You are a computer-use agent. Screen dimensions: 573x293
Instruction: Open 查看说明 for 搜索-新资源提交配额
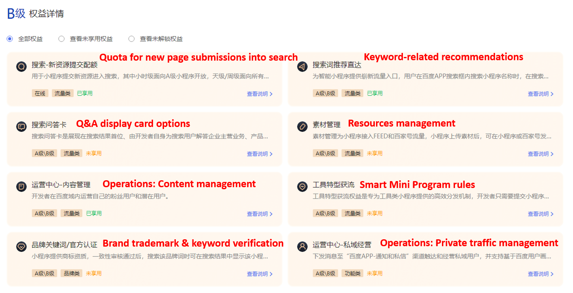260,94
